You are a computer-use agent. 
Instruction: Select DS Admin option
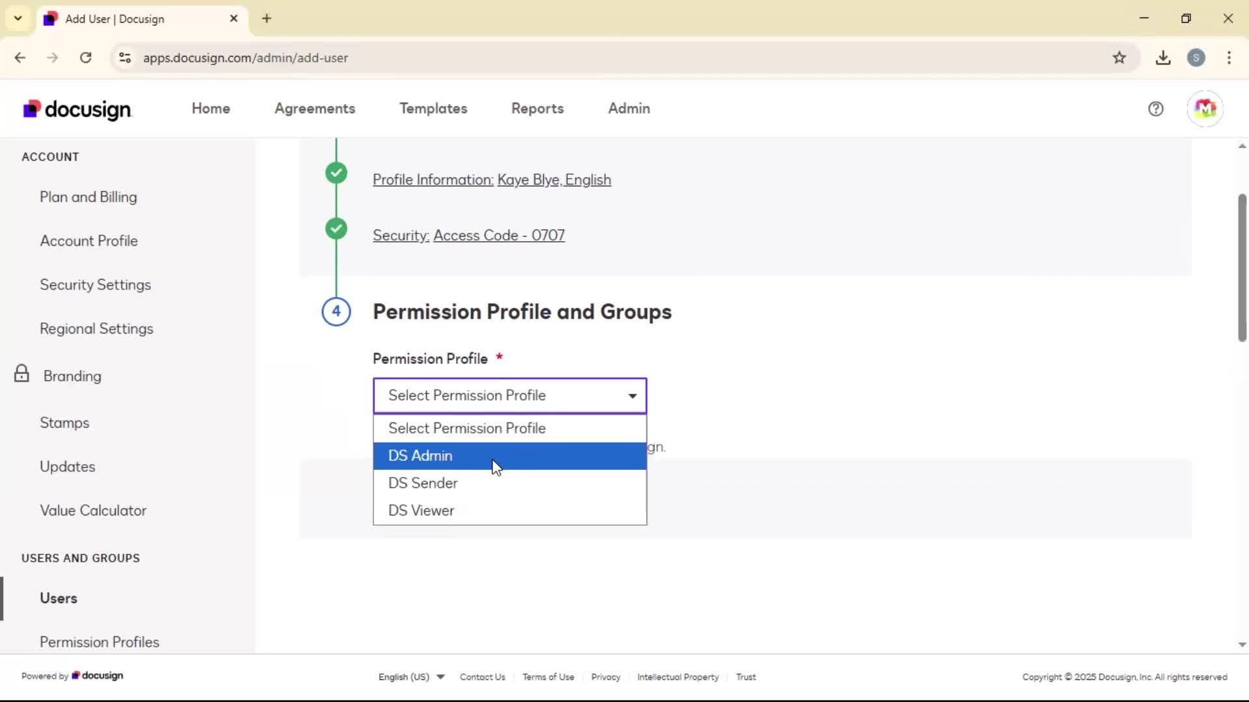tap(510, 456)
